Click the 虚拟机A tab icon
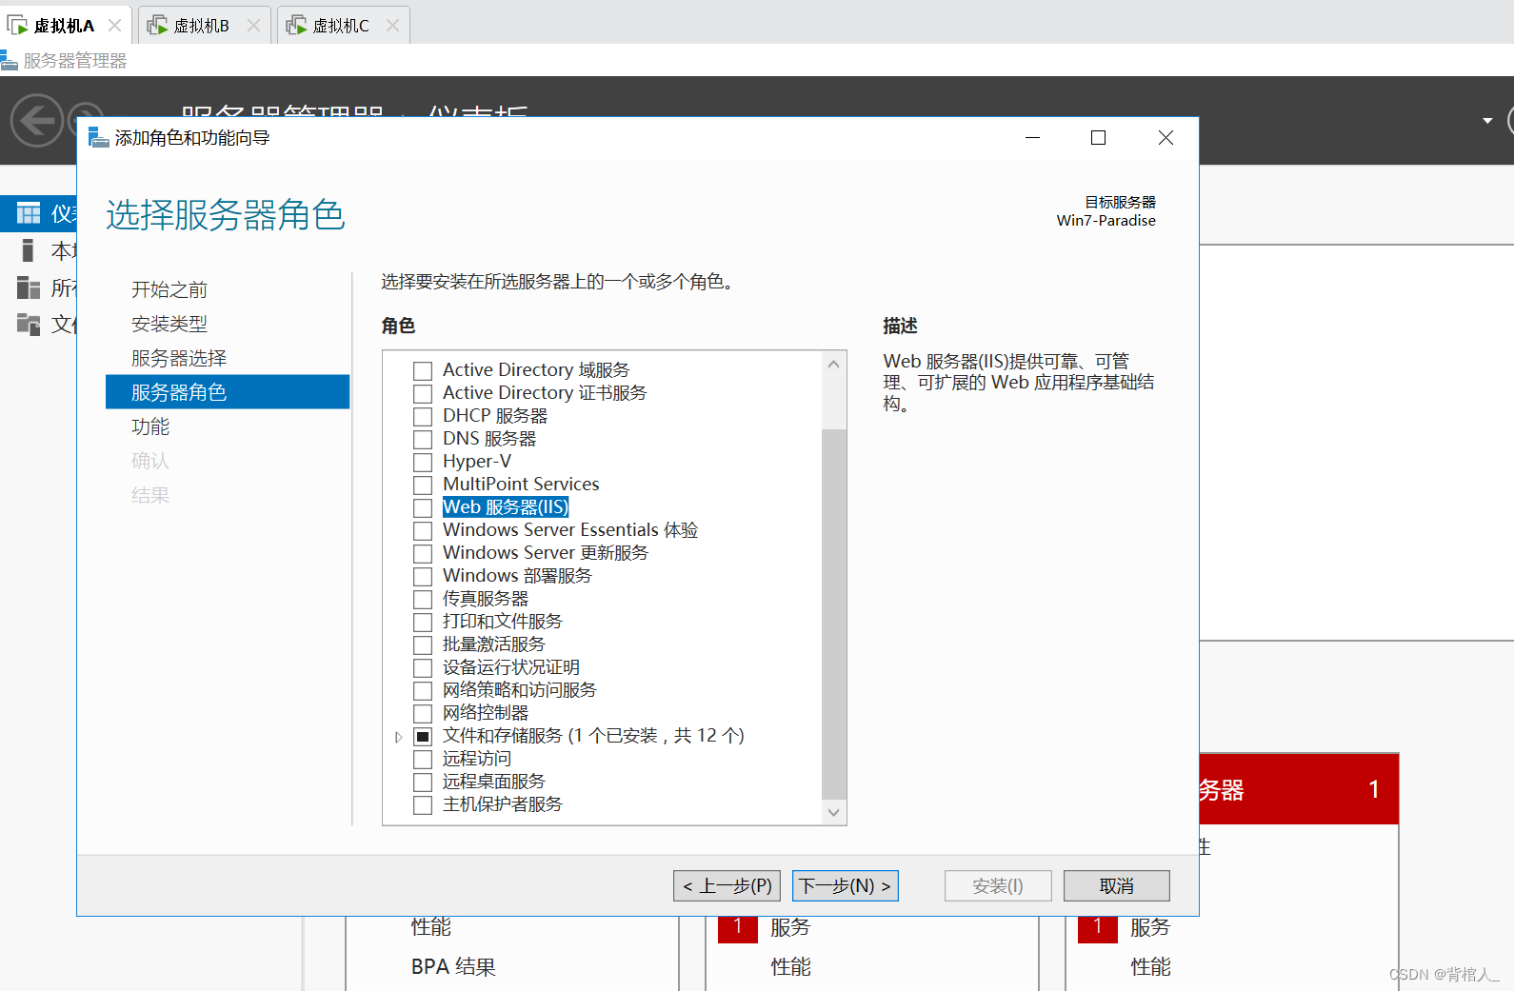This screenshot has height=991, width=1514. (17, 25)
